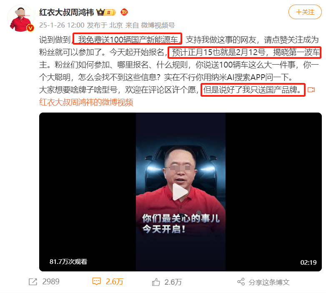This screenshot has height=296, width=326.
Task: Click the orange verified V badge
Action: coord(30,28)
